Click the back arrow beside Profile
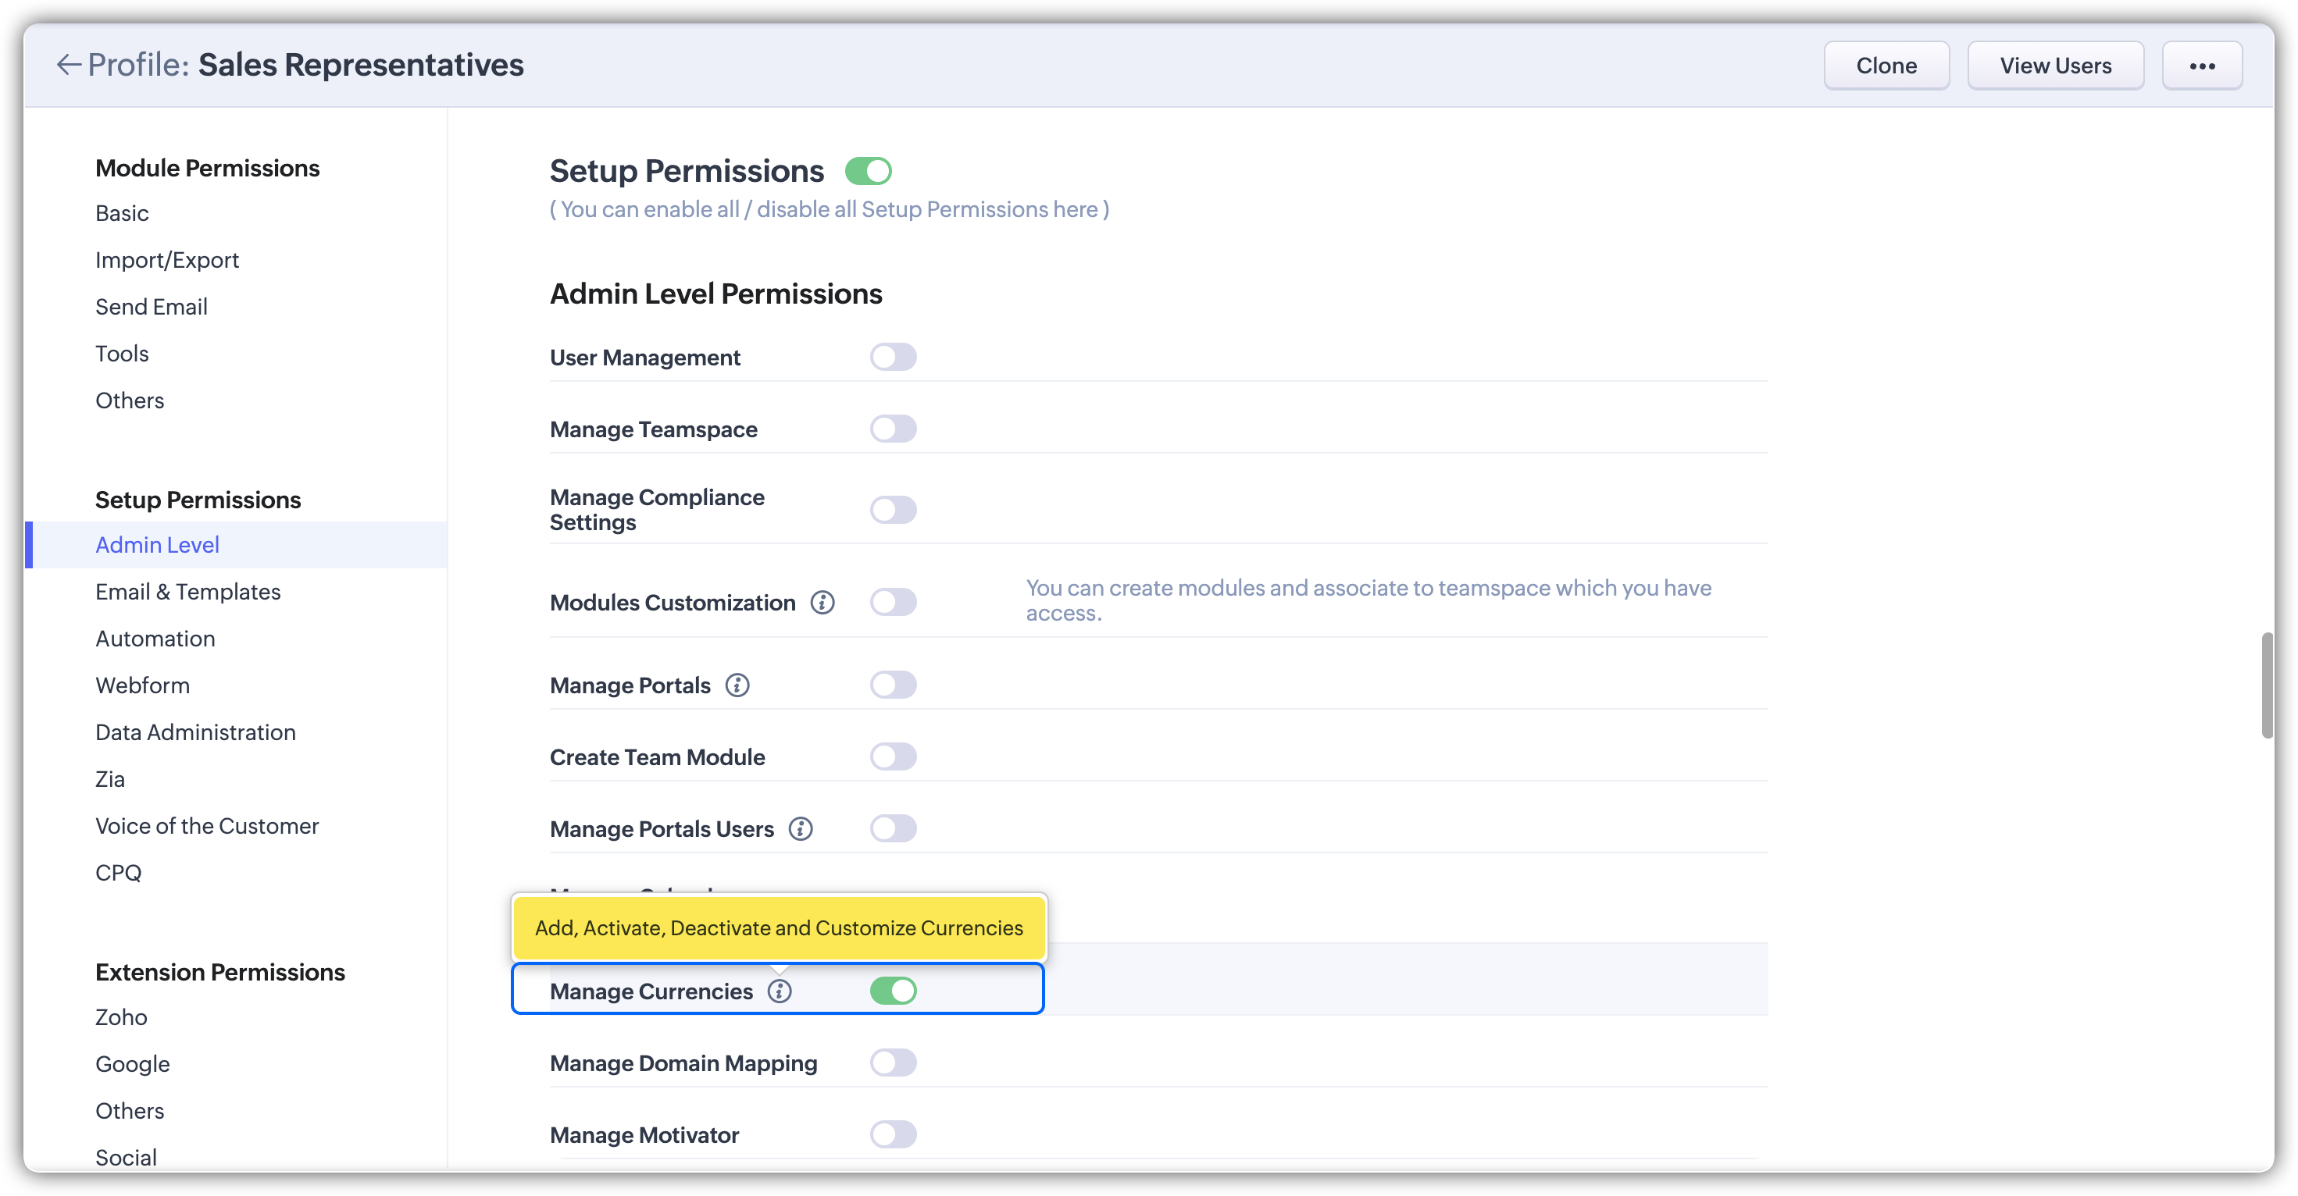The image size is (2298, 1196). 68,65
